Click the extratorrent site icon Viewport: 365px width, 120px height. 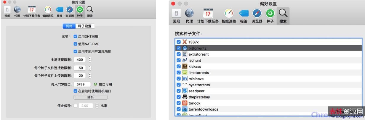185,54
